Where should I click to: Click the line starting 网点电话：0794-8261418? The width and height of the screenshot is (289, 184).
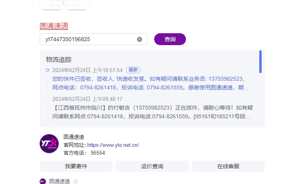pyautogui.click(x=151, y=87)
